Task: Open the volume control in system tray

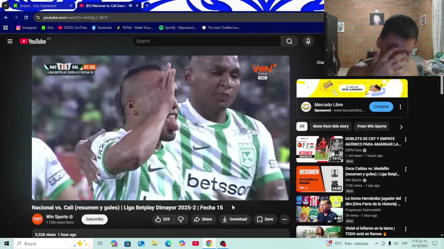Action: point(396,243)
